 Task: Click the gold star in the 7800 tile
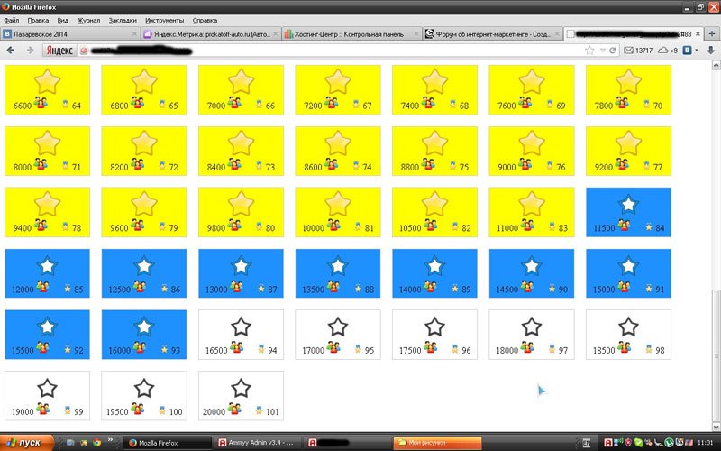click(628, 81)
